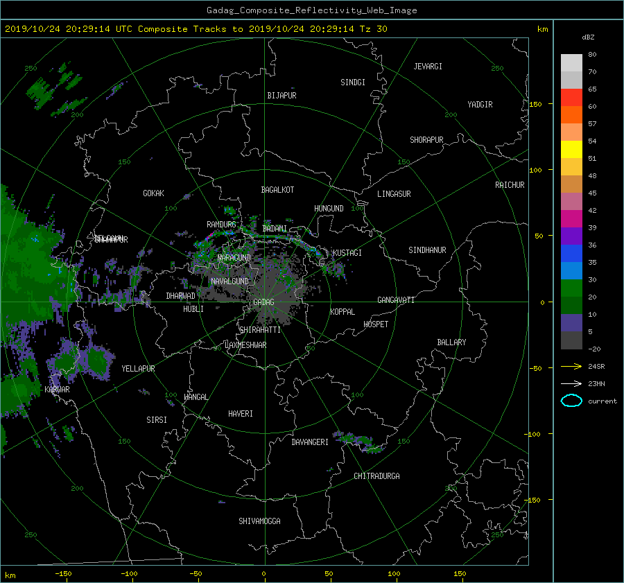
Task: Click the GOKAK city label
Action: click(x=153, y=193)
